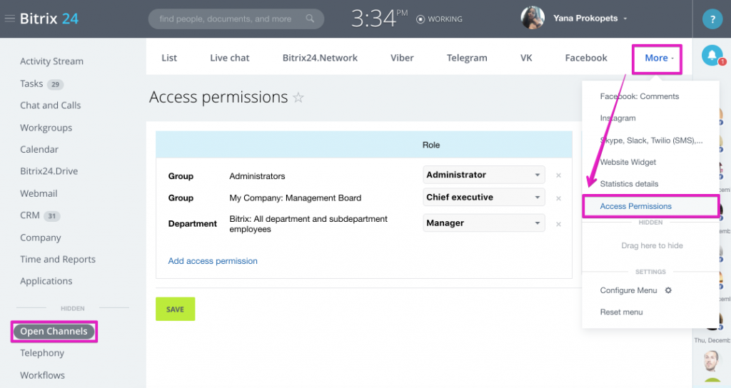The width and height of the screenshot is (731, 388).
Task: Remove the Administrators group permission row
Action: [x=558, y=175]
